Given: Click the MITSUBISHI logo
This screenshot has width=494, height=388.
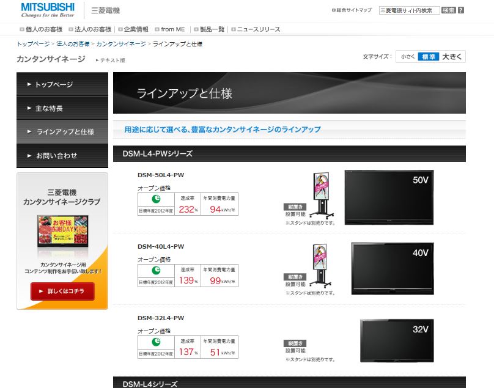Looking at the screenshot, I should [x=48, y=10].
